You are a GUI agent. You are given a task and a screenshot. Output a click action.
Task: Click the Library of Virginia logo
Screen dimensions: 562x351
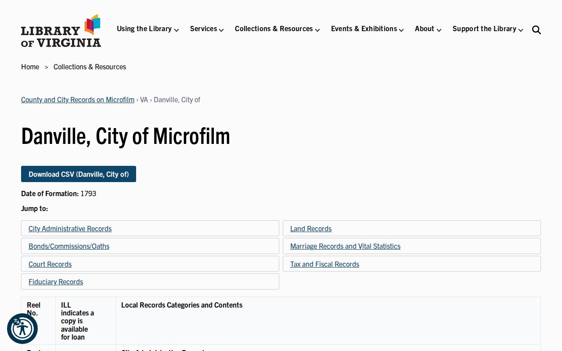61,31
